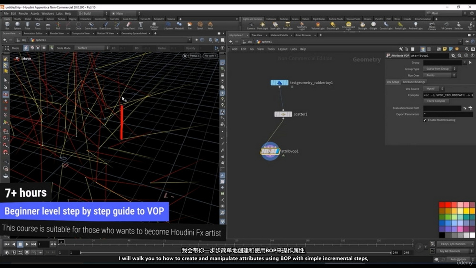476x268 pixels.
Task: Add a Camera from the shelf
Action: (x=251, y=26)
